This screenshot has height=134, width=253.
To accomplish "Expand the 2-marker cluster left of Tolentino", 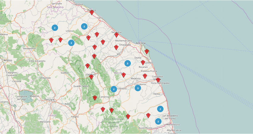I will (x=114, y=89).
